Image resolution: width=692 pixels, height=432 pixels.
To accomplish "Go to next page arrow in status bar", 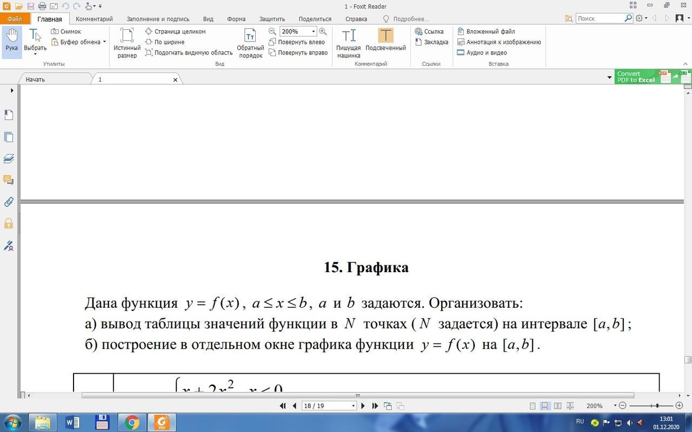I will (363, 406).
